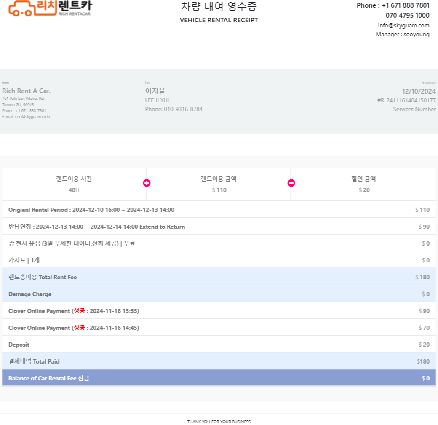Screen dimensions: 438x425
Task: Select the 결제내역 Total Paid row
Action: 219,361
